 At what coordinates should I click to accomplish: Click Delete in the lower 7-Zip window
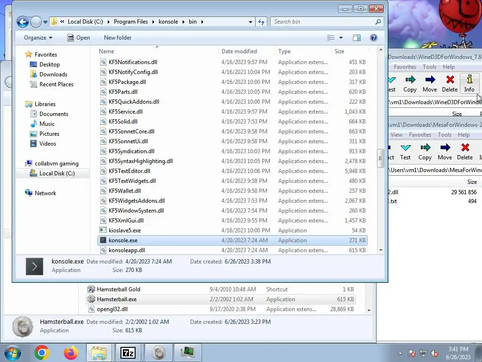coord(465,151)
